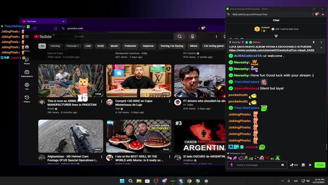Open Brave Shields icon in YouTube window
328x185 pixels.
(x=203, y=28)
